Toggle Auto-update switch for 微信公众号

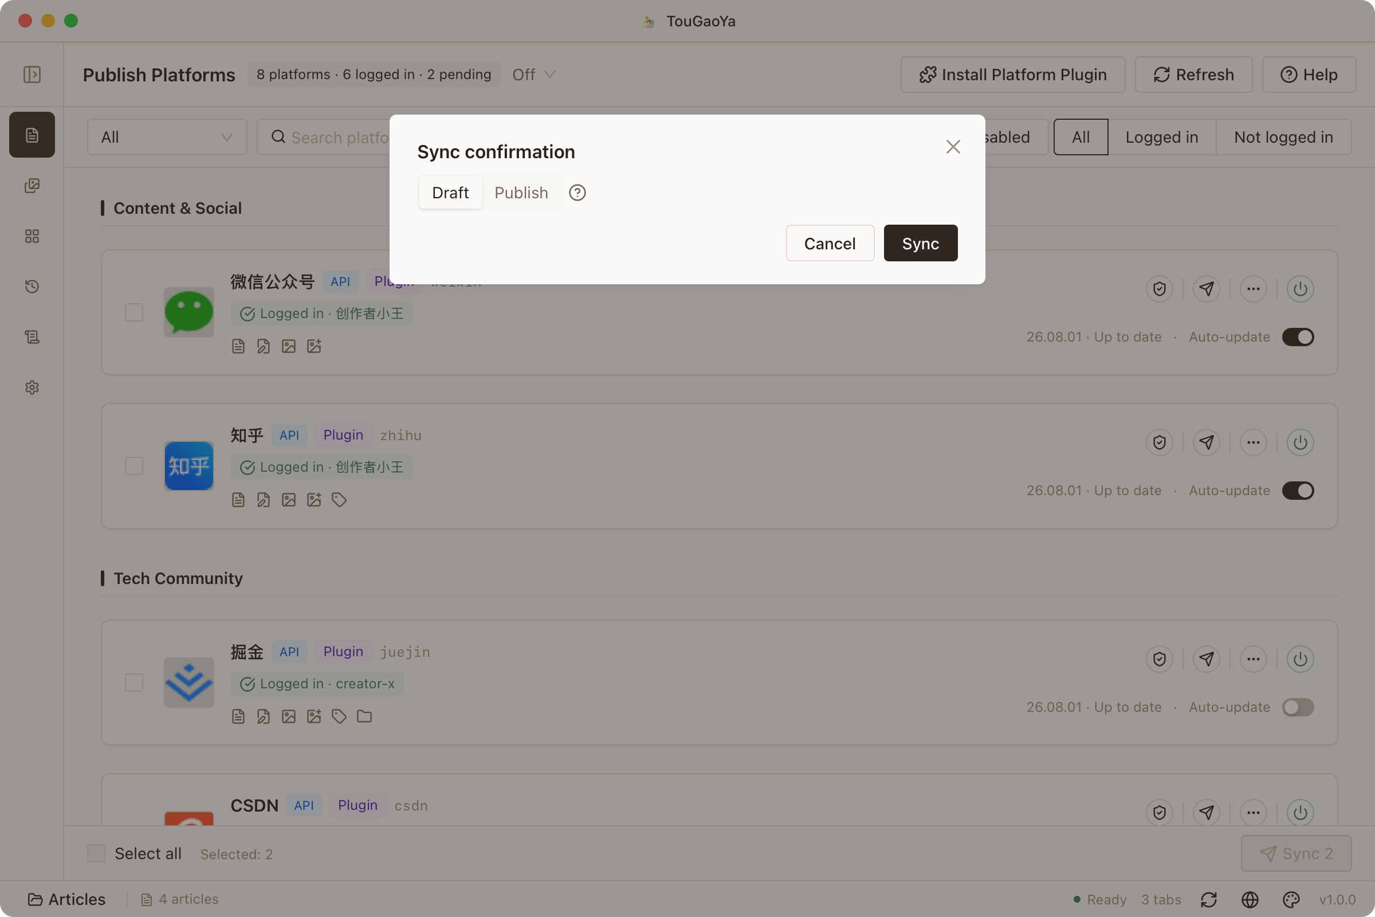1298,337
